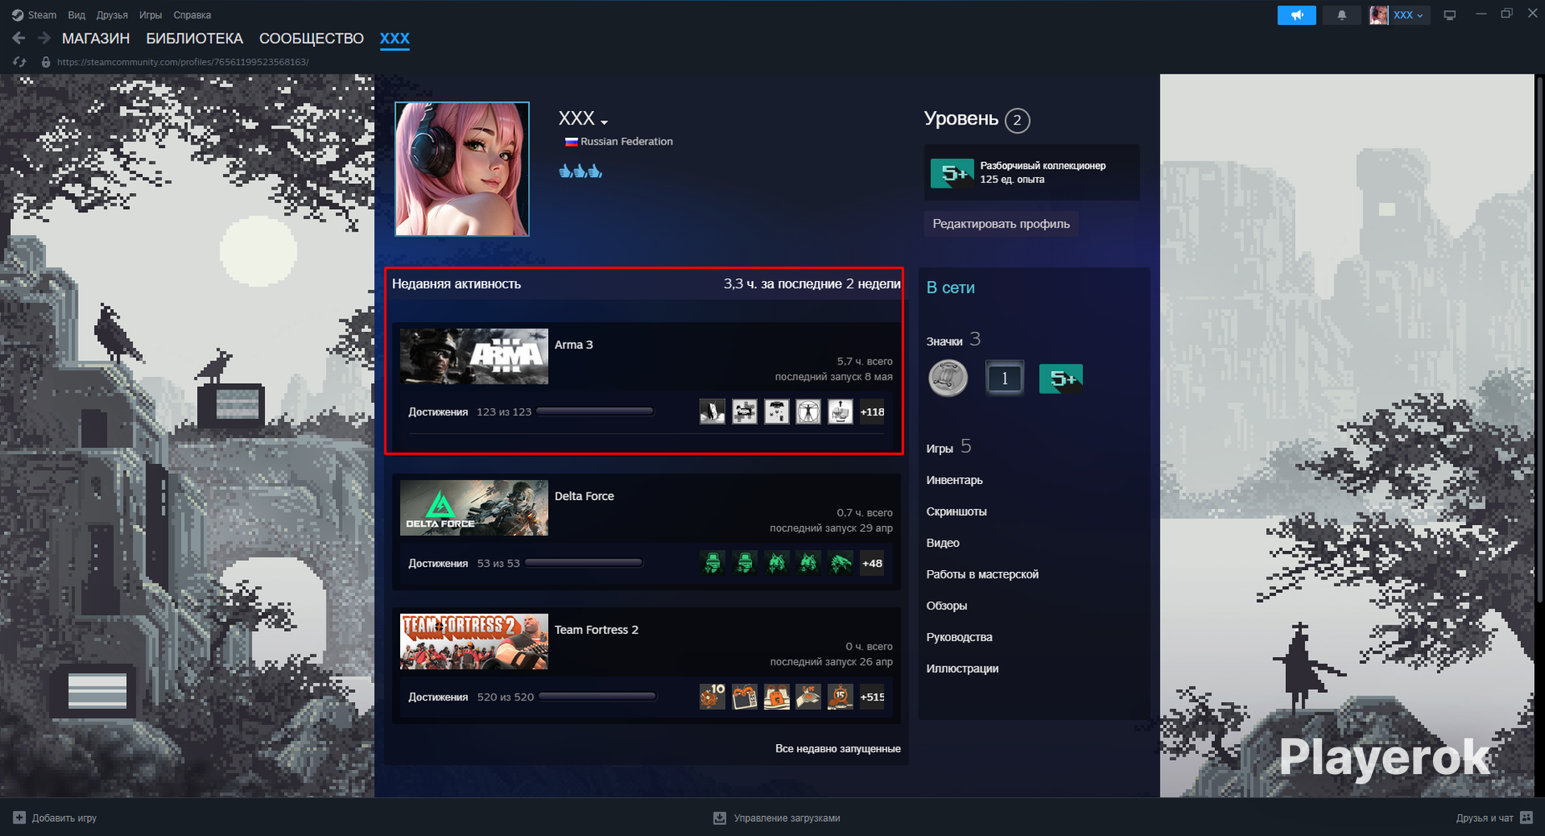Open the Team Fortress 2 game banner thumbnail
The width and height of the screenshot is (1545, 836).
[x=474, y=641]
